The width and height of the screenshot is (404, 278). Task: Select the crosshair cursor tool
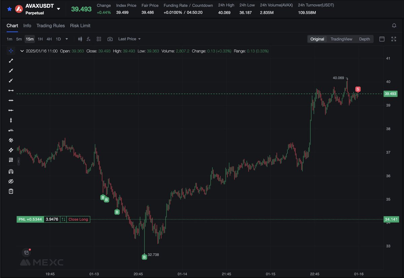tap(11, 51)
